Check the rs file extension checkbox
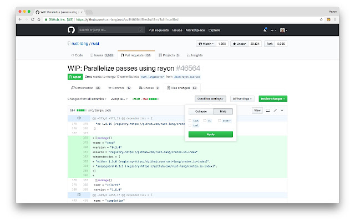Image resolution: width=355 pixels, height=221 pixels. 205,120
